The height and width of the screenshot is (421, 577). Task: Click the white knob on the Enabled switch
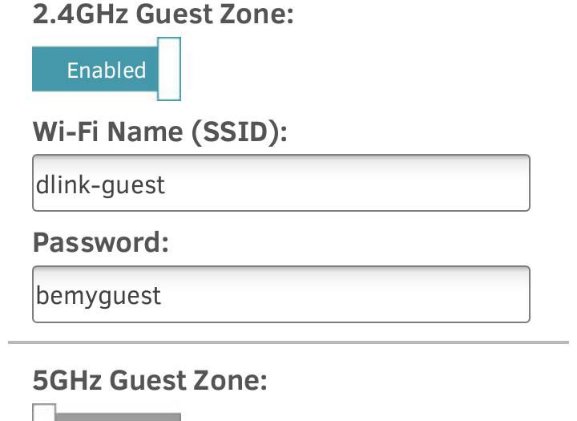168,70
